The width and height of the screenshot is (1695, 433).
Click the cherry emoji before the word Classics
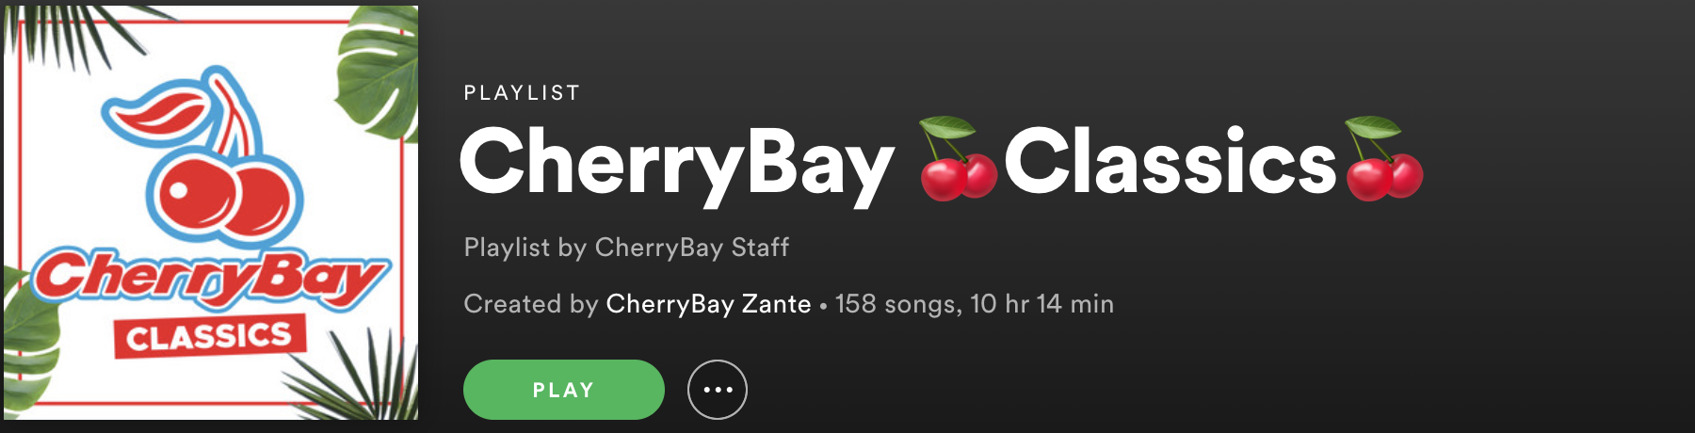pos(959,159)
